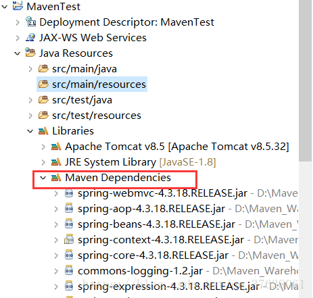Select src/main/java label
The image size is (313, 298).
click(85, 69)
